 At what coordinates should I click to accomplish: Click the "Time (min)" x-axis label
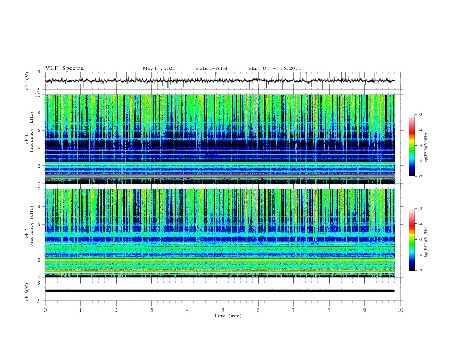[x=228, y=316]
